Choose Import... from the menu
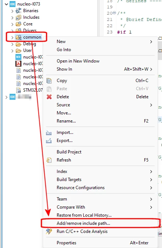162x248 pixels. coord(100,132)
